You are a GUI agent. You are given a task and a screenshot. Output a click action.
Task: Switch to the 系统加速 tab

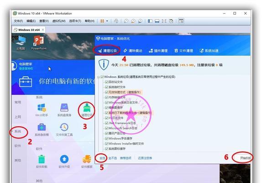(x=209, y=51)
